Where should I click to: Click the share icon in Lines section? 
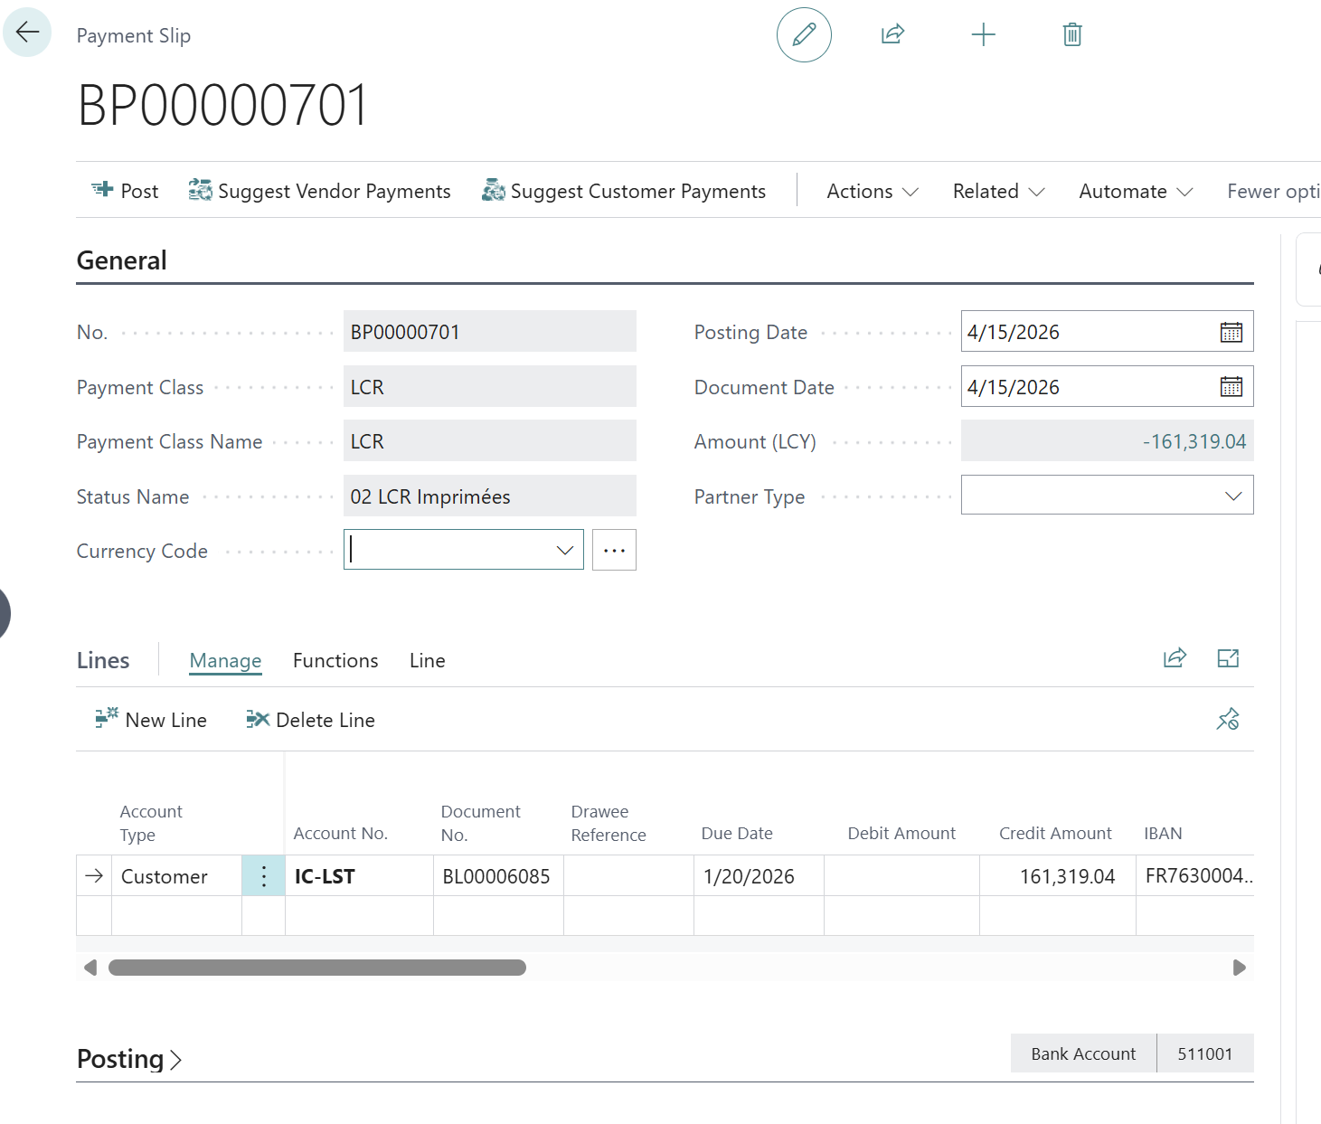coord(1175,659)
